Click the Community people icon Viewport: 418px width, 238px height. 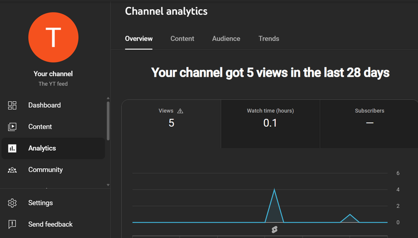point(12,170)
